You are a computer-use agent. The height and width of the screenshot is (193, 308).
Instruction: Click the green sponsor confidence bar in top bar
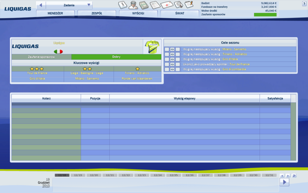[265, 14]
